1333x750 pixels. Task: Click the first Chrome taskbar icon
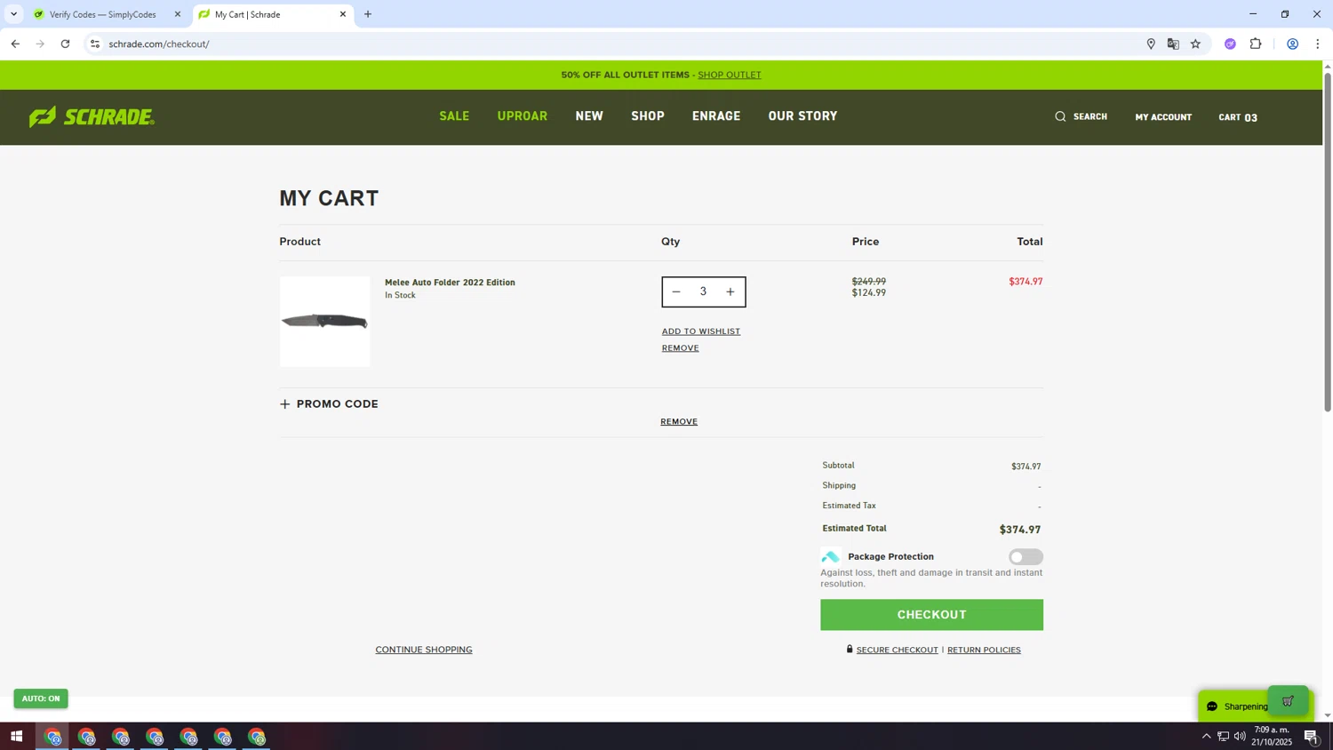52,737
